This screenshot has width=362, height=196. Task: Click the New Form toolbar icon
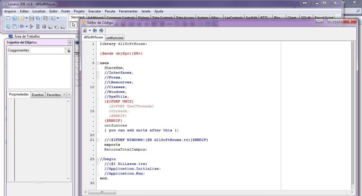pyautogui.click(x=8, y=18)
